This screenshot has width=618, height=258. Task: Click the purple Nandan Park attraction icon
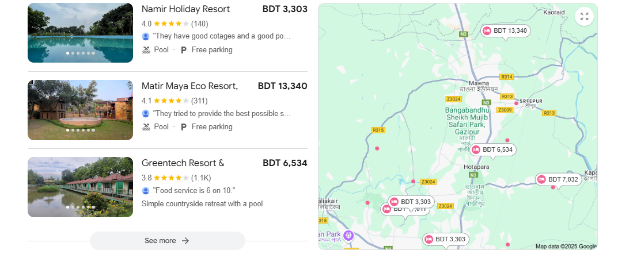click(x=348, y=236)
